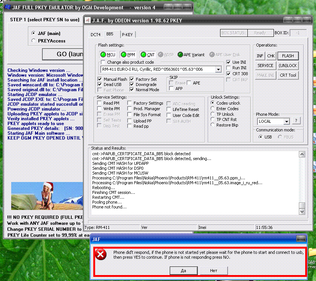The height and width of the screenshot is (281, 316).
Task: Click the red error icon in JAF dialog
Action: pos(101,255)
